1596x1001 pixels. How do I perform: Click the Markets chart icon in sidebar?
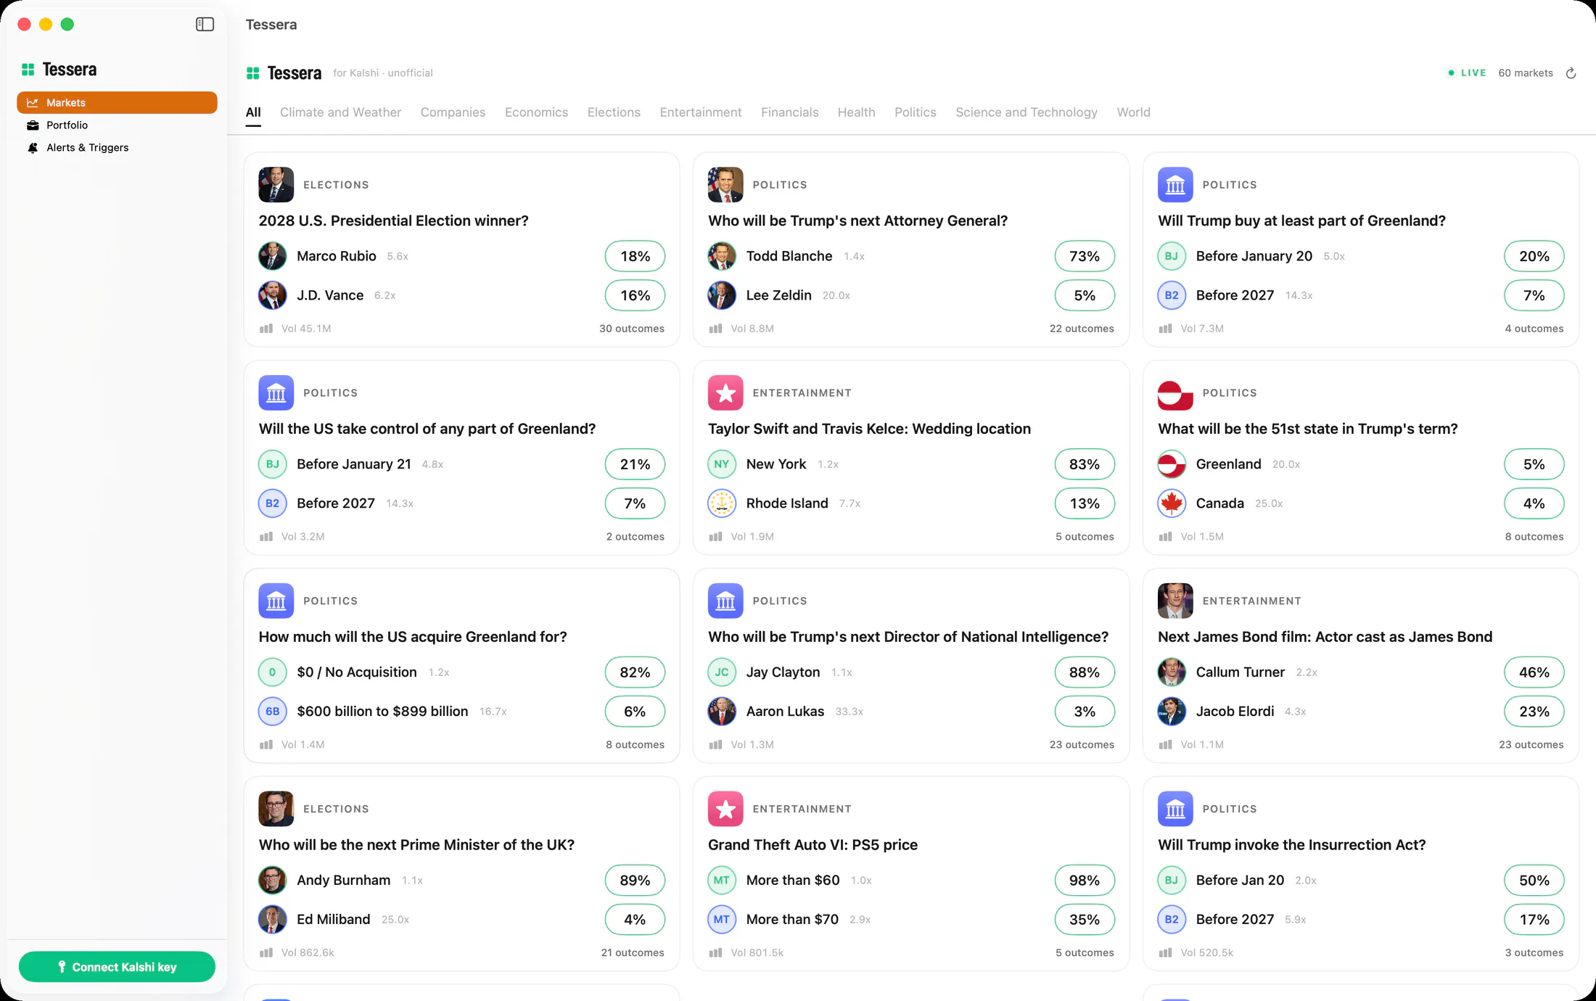coord(33,103)
